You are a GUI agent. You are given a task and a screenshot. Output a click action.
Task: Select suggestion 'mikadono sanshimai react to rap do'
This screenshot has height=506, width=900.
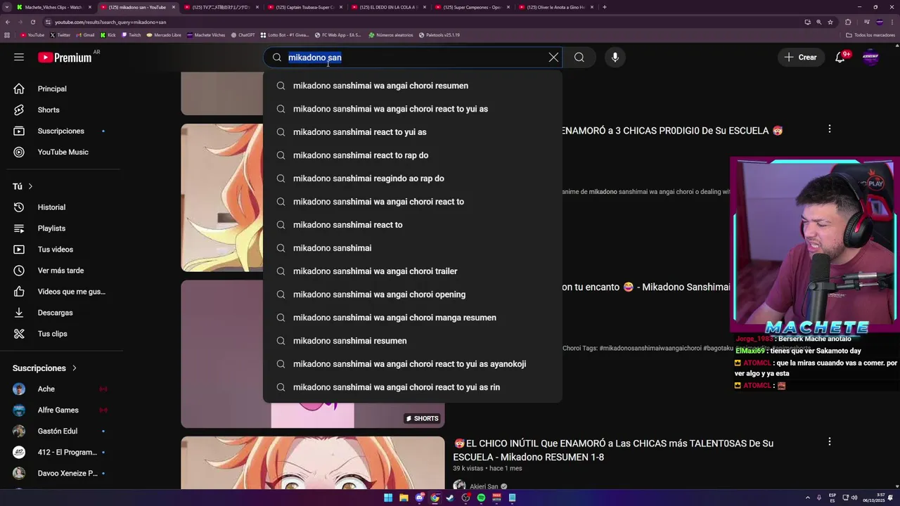coord(413,155)
